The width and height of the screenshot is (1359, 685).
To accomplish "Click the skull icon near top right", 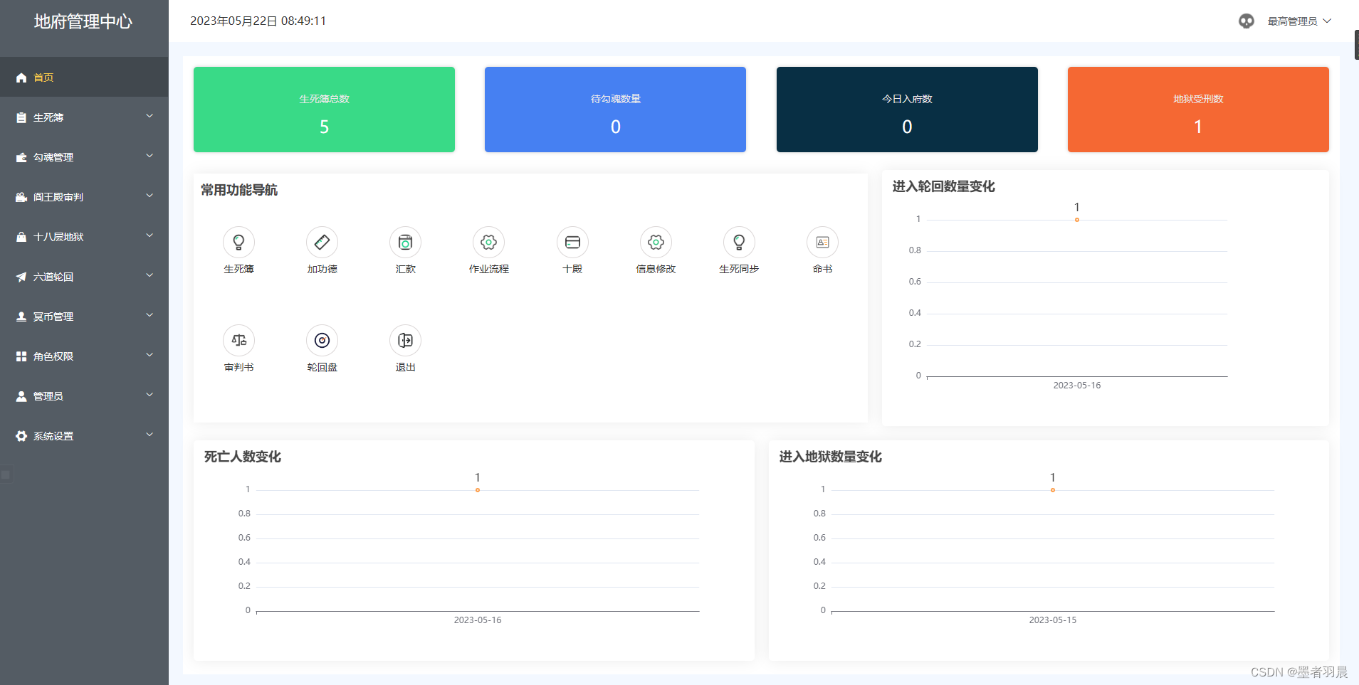I will [x=1246, y=21].
